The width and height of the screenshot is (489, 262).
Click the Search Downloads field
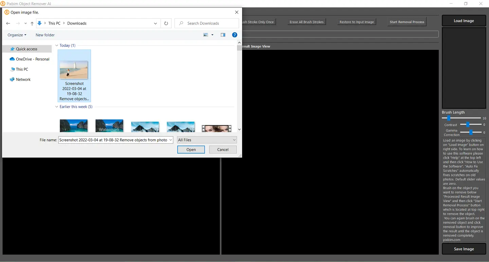(207, 23)
